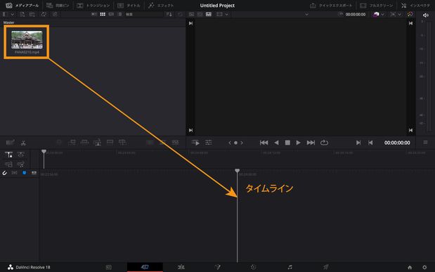435x272 pixels.
Task: Click the smart insert edit icon
Action: coord(59,143)
